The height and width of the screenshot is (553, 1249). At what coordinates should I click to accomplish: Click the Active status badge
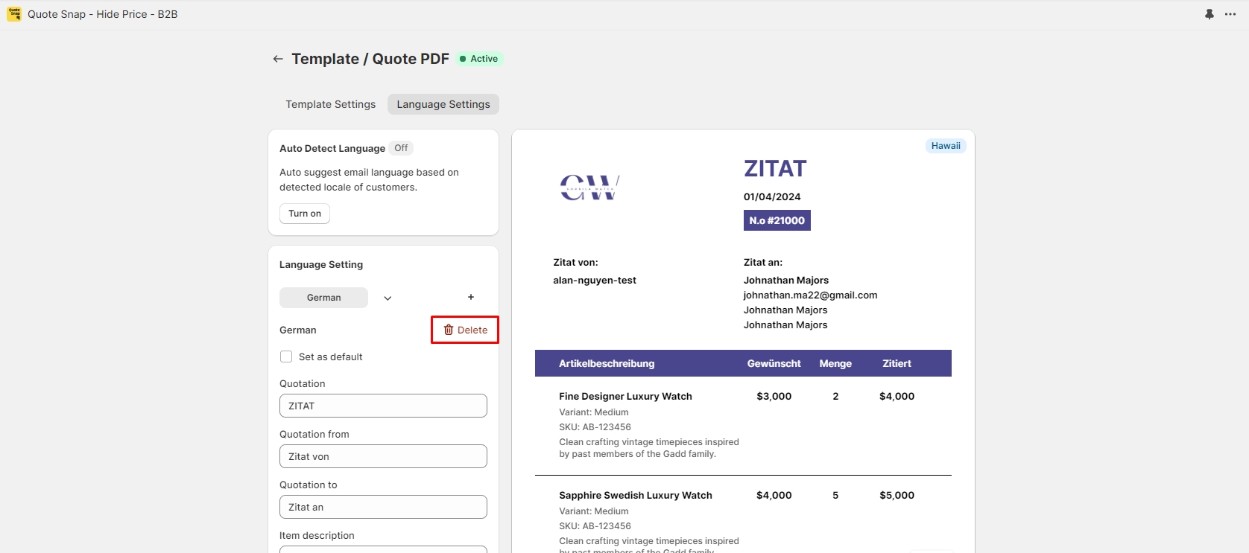tap(479, 59)
